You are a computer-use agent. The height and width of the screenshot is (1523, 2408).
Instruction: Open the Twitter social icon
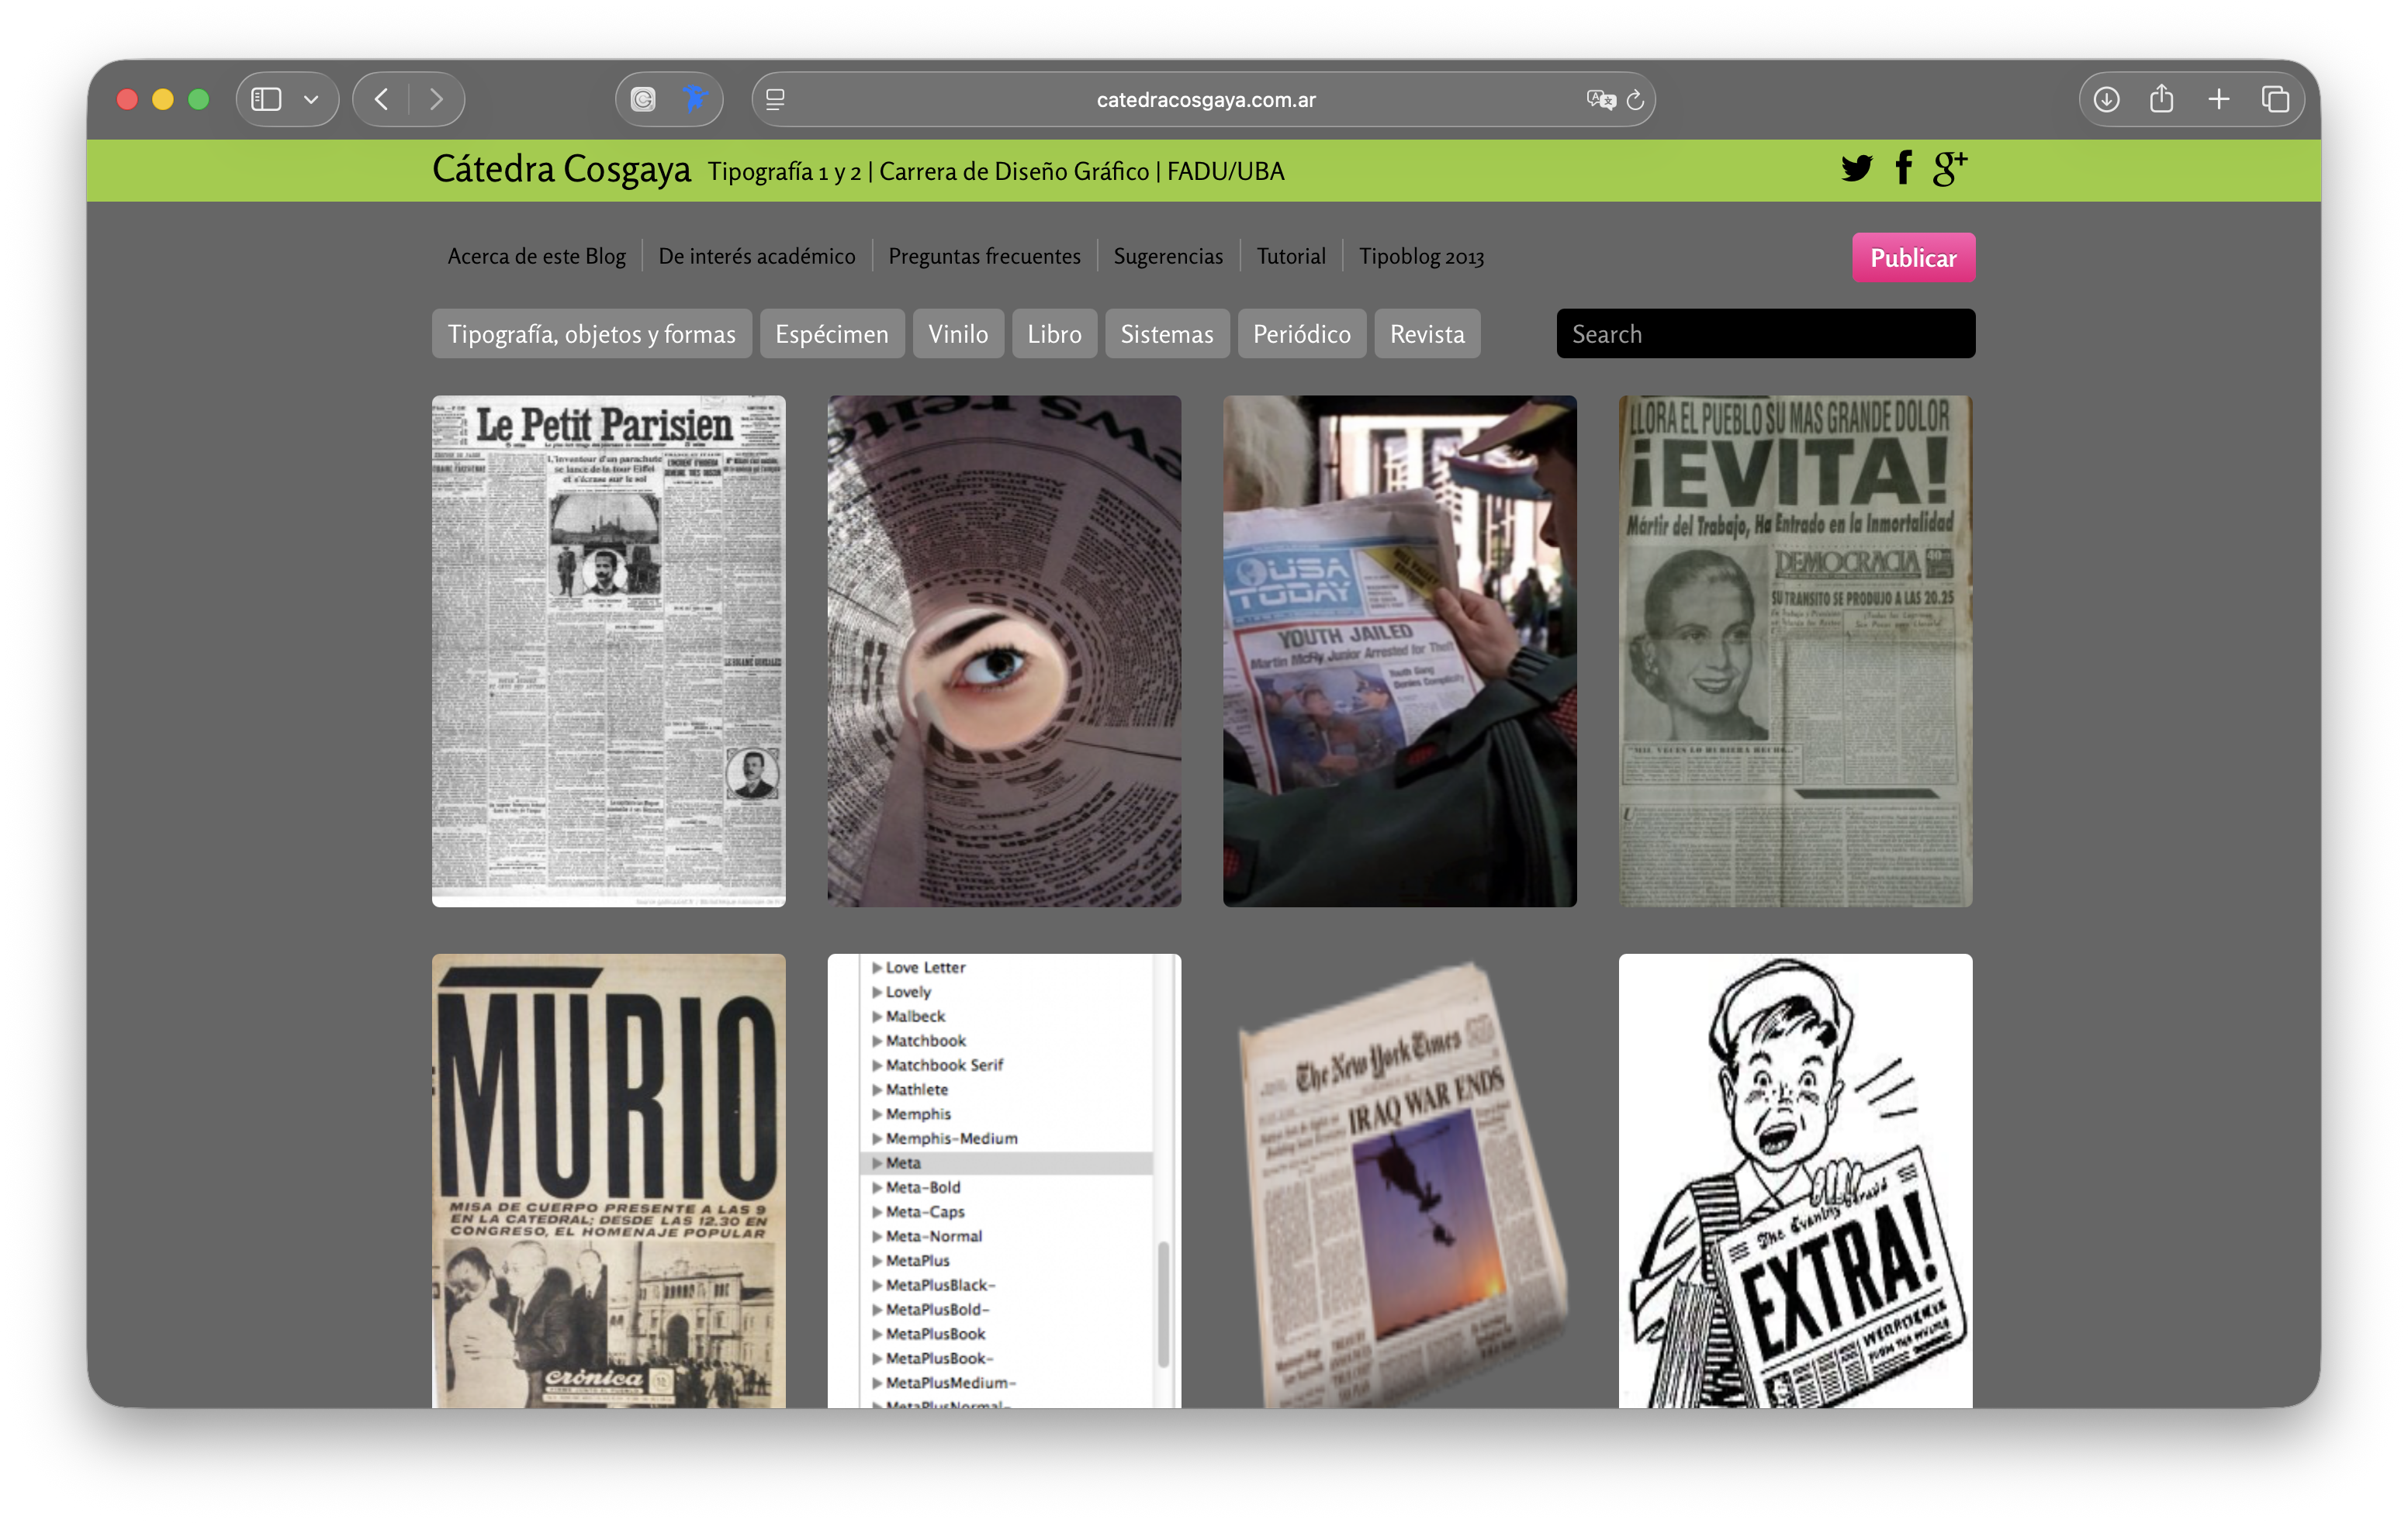1856,169
